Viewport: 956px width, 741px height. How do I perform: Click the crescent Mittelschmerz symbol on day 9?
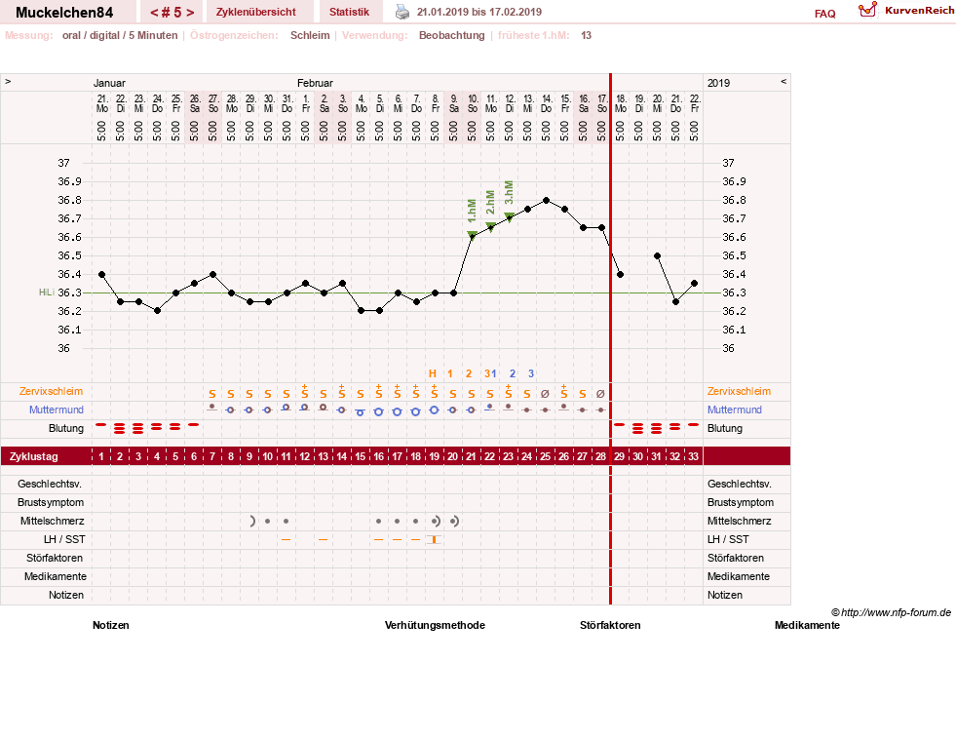(x=251, y=521)
